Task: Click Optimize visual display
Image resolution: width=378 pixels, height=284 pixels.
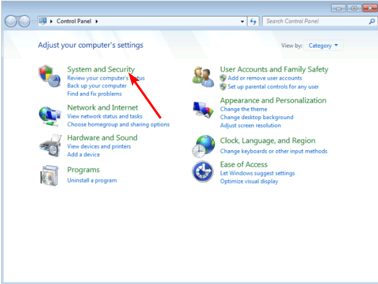Action: pos(249,181)
